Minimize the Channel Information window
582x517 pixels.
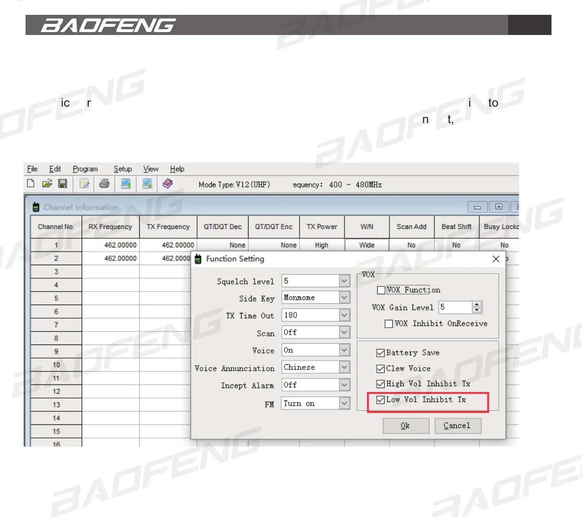coord(477,207)
